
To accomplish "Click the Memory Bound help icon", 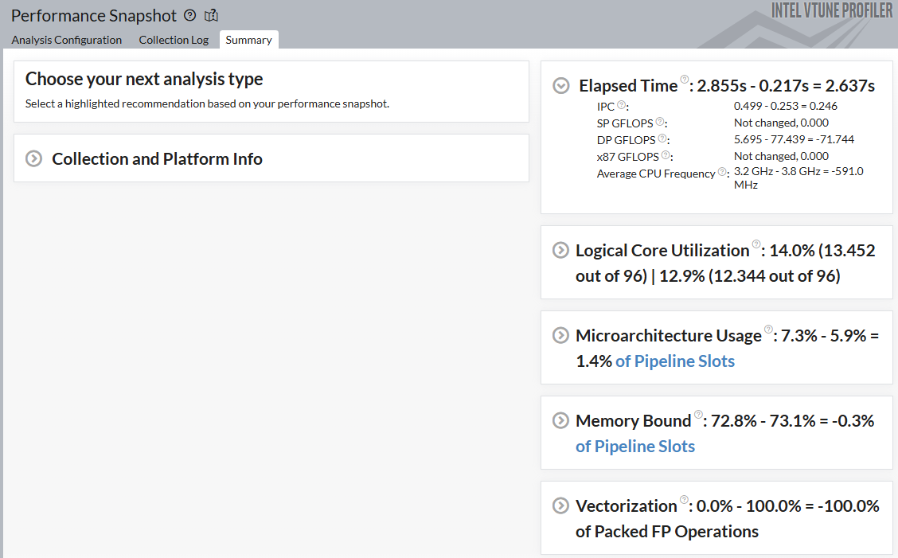I will coord(698,415).
